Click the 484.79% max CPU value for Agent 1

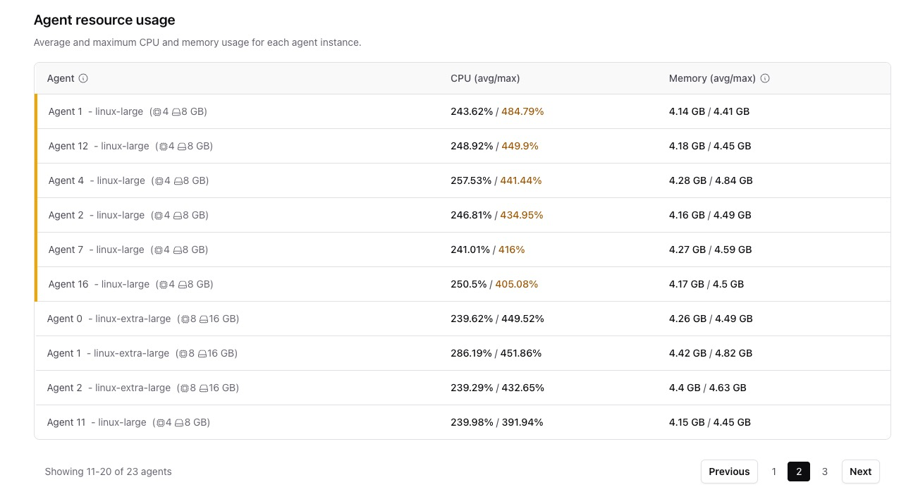(x=522, y=111)
